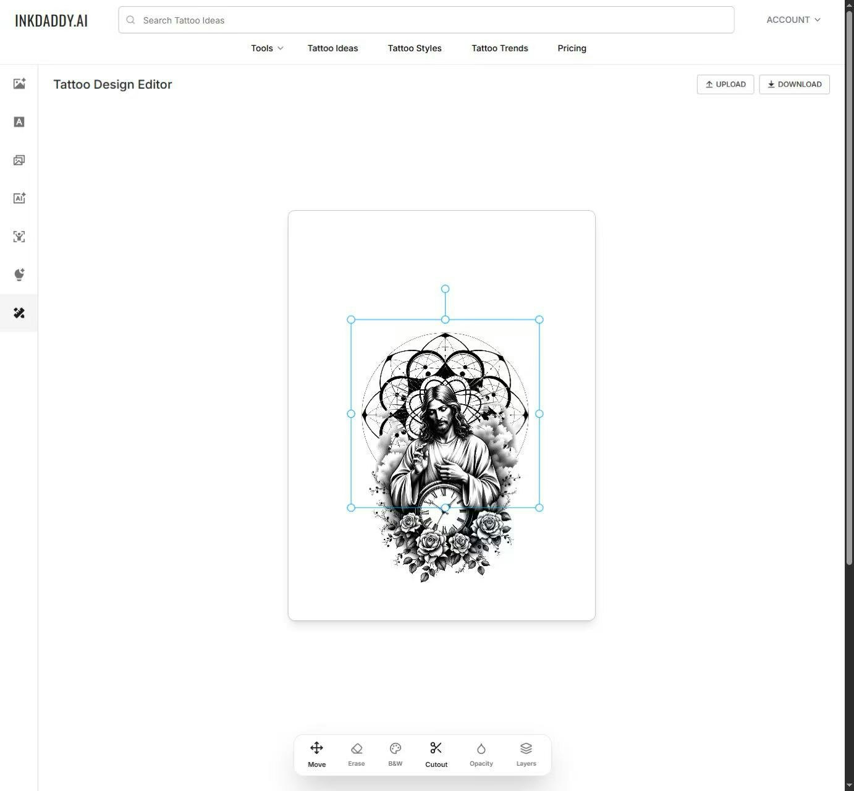Screen dimensions: 854x791
Task: Open the Tattoo Trends page
Action: (499, 48)
